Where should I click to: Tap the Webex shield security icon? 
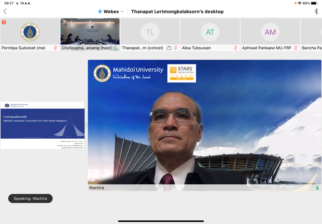coord(100,12)
